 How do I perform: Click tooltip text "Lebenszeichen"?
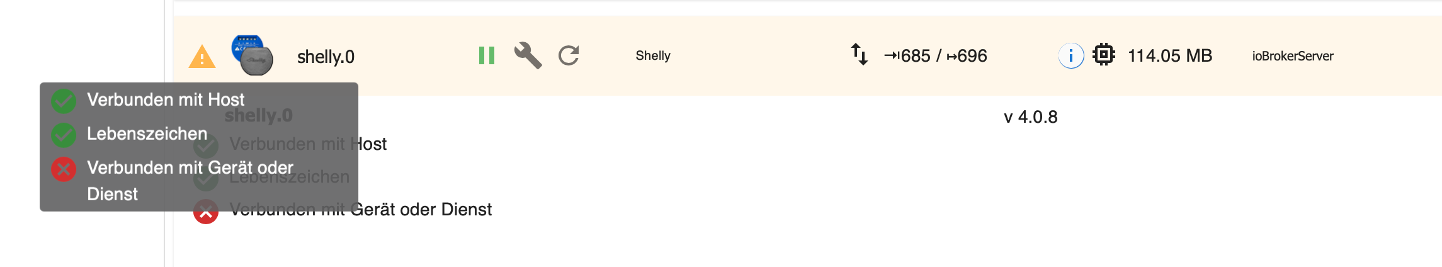(147, 133)
